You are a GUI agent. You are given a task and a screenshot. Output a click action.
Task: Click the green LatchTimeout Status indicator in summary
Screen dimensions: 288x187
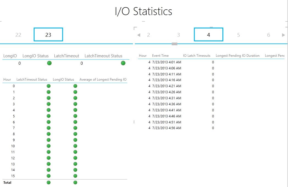(x=123, y=63)
